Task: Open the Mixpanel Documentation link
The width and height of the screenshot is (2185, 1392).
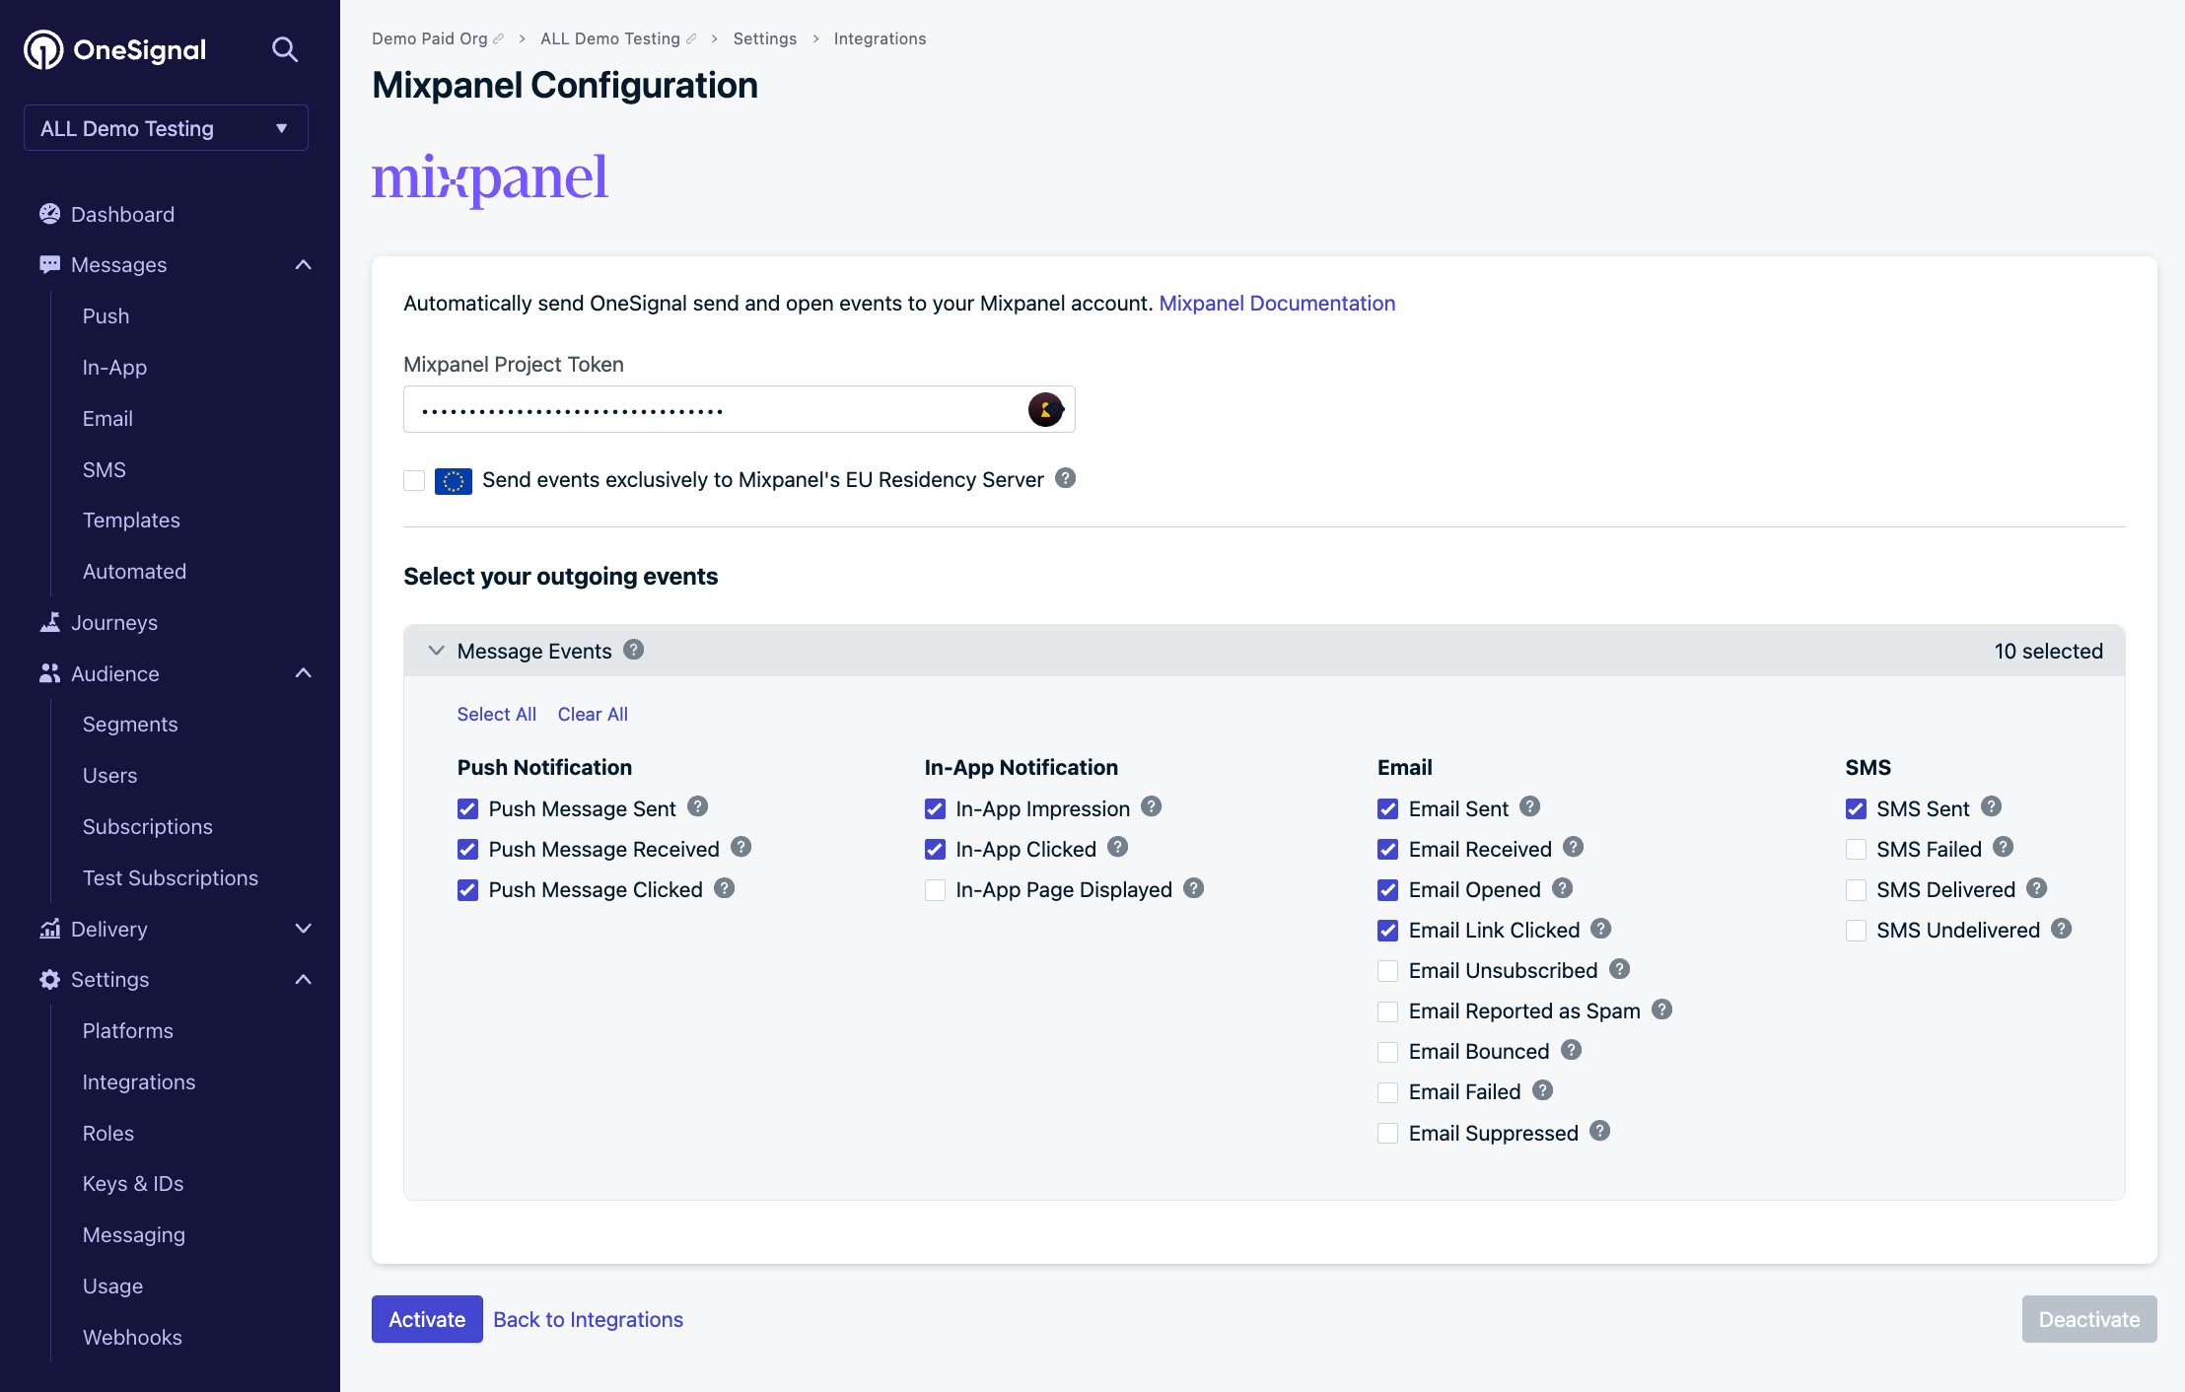Action: coord(1277,303)
